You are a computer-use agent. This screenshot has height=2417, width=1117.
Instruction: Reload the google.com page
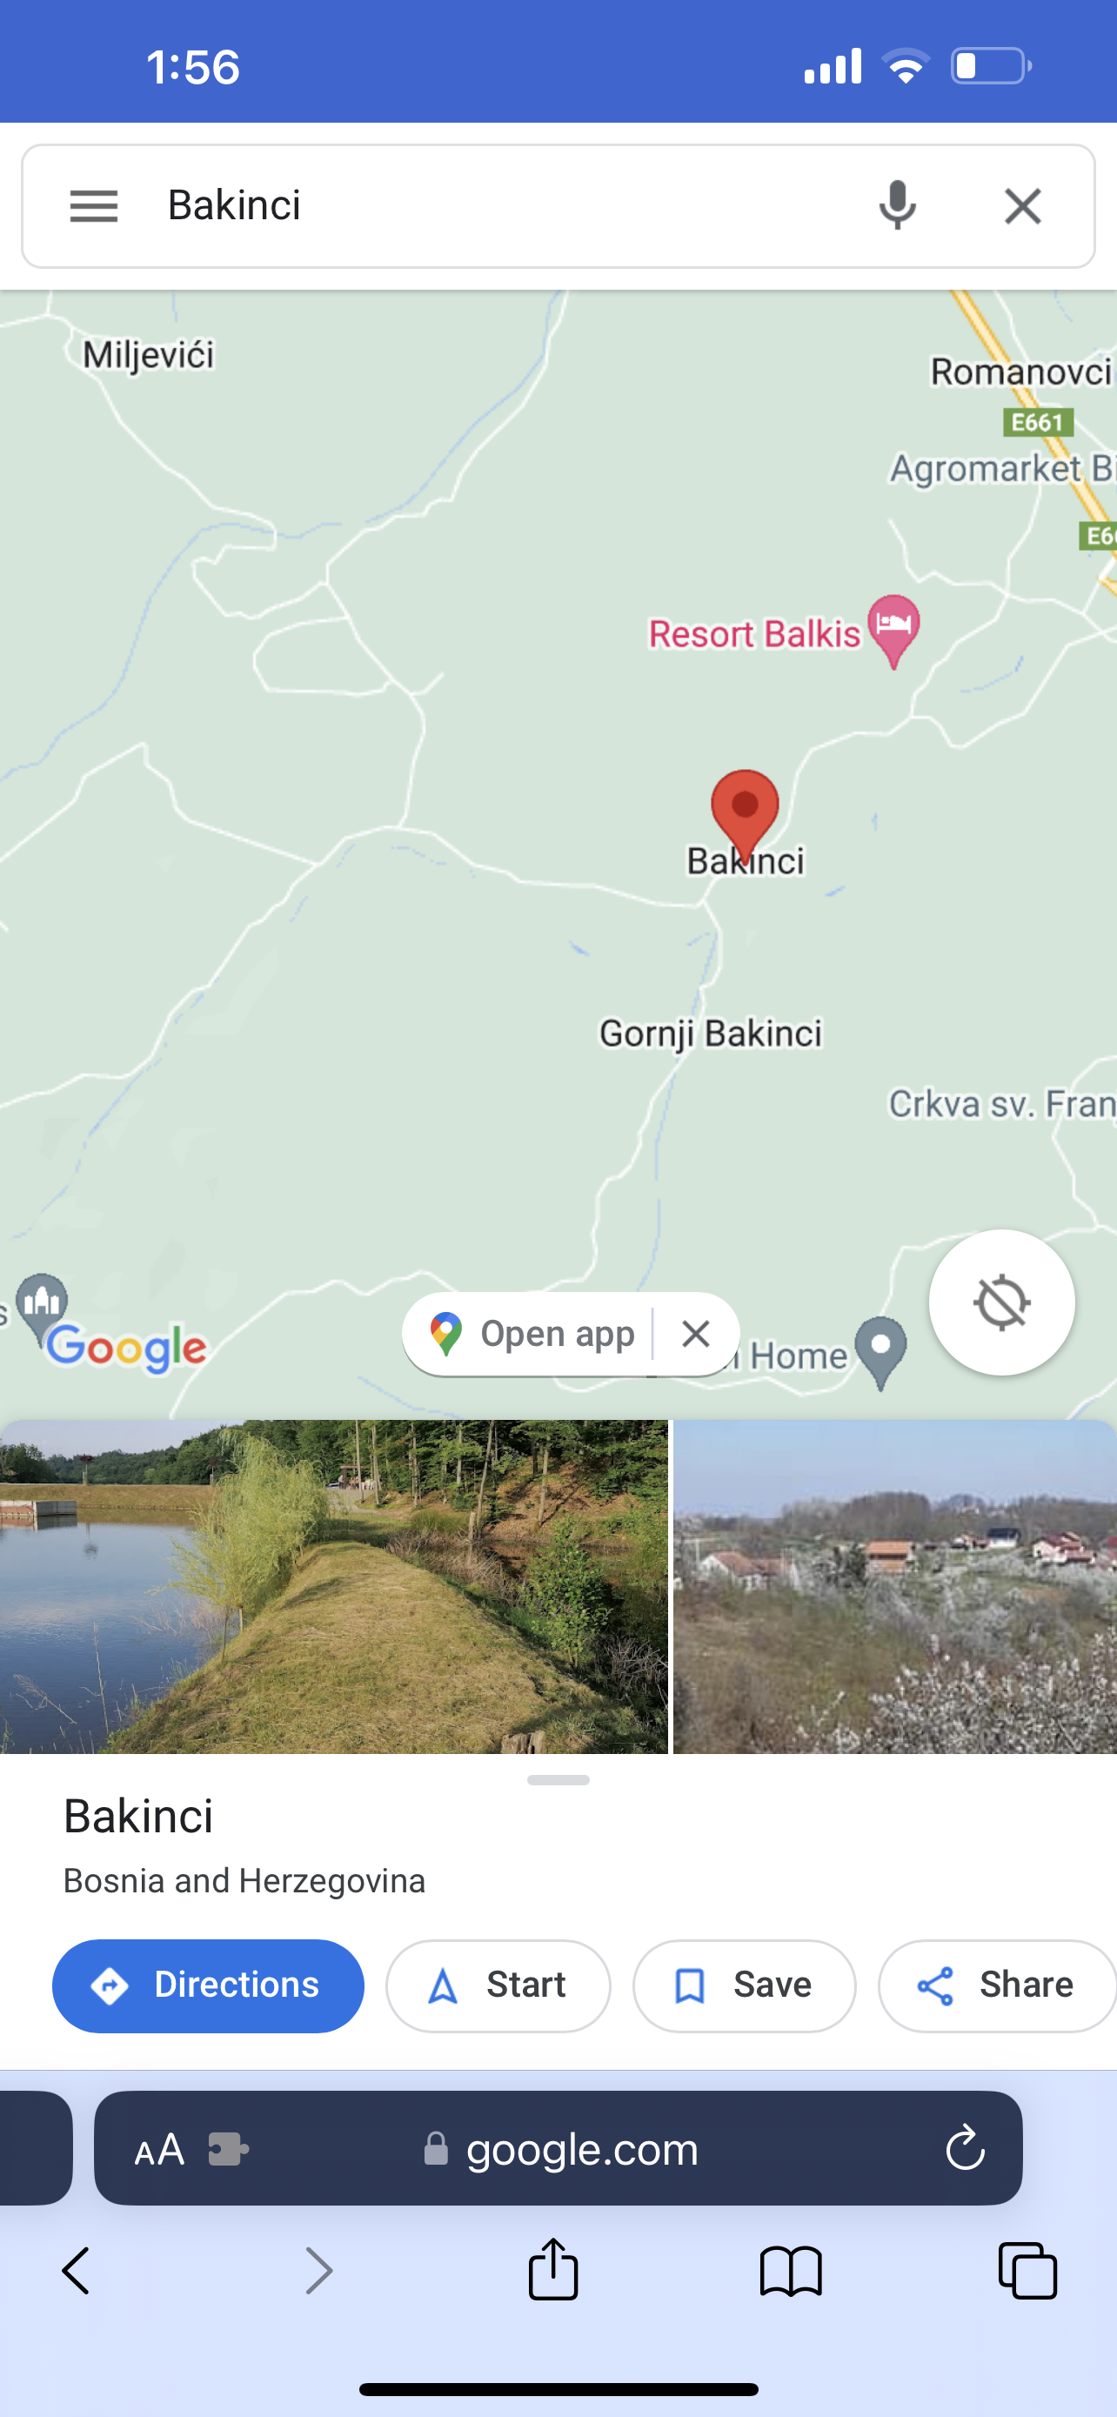point(964,2149)
